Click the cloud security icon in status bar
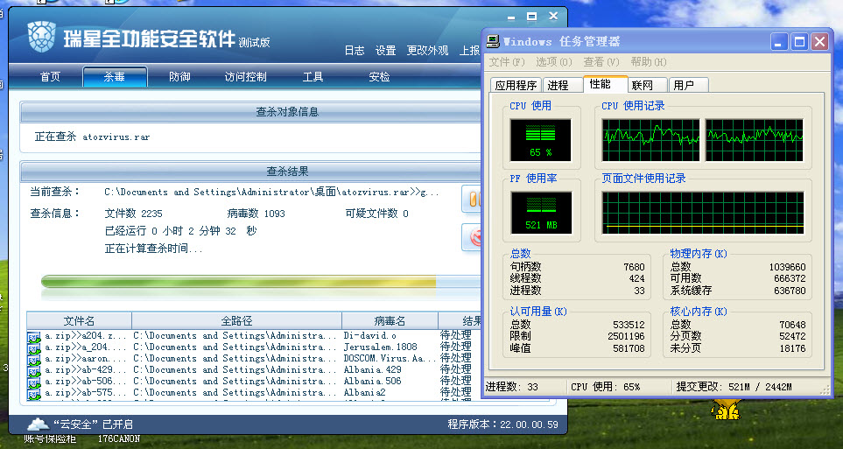 tap(39, 424)
